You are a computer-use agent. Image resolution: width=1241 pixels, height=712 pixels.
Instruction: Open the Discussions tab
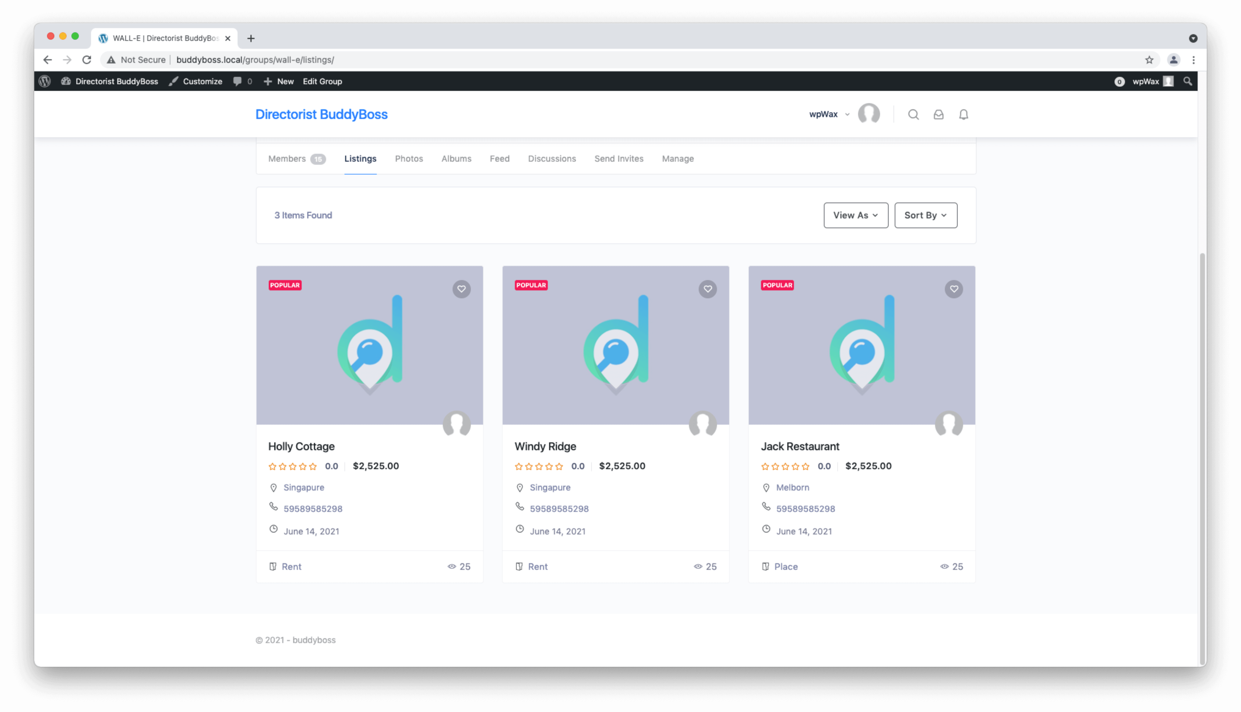[551, 158]
